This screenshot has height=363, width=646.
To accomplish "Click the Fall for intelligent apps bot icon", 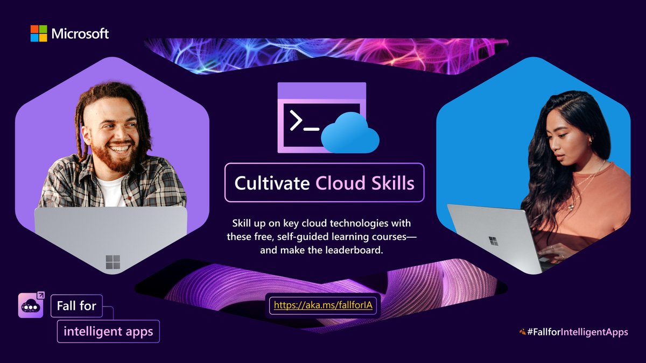I will (31, 305).
